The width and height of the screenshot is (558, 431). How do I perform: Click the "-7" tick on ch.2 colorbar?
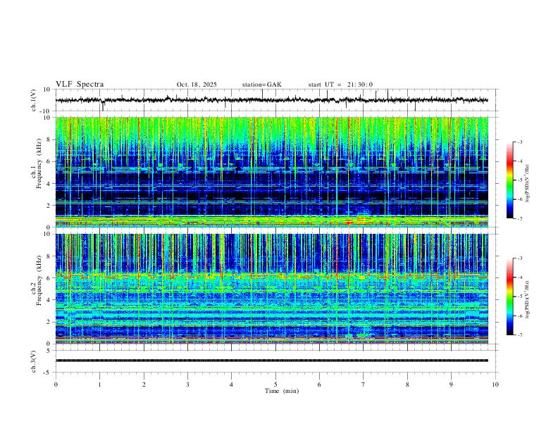click(x=519, y=335)
